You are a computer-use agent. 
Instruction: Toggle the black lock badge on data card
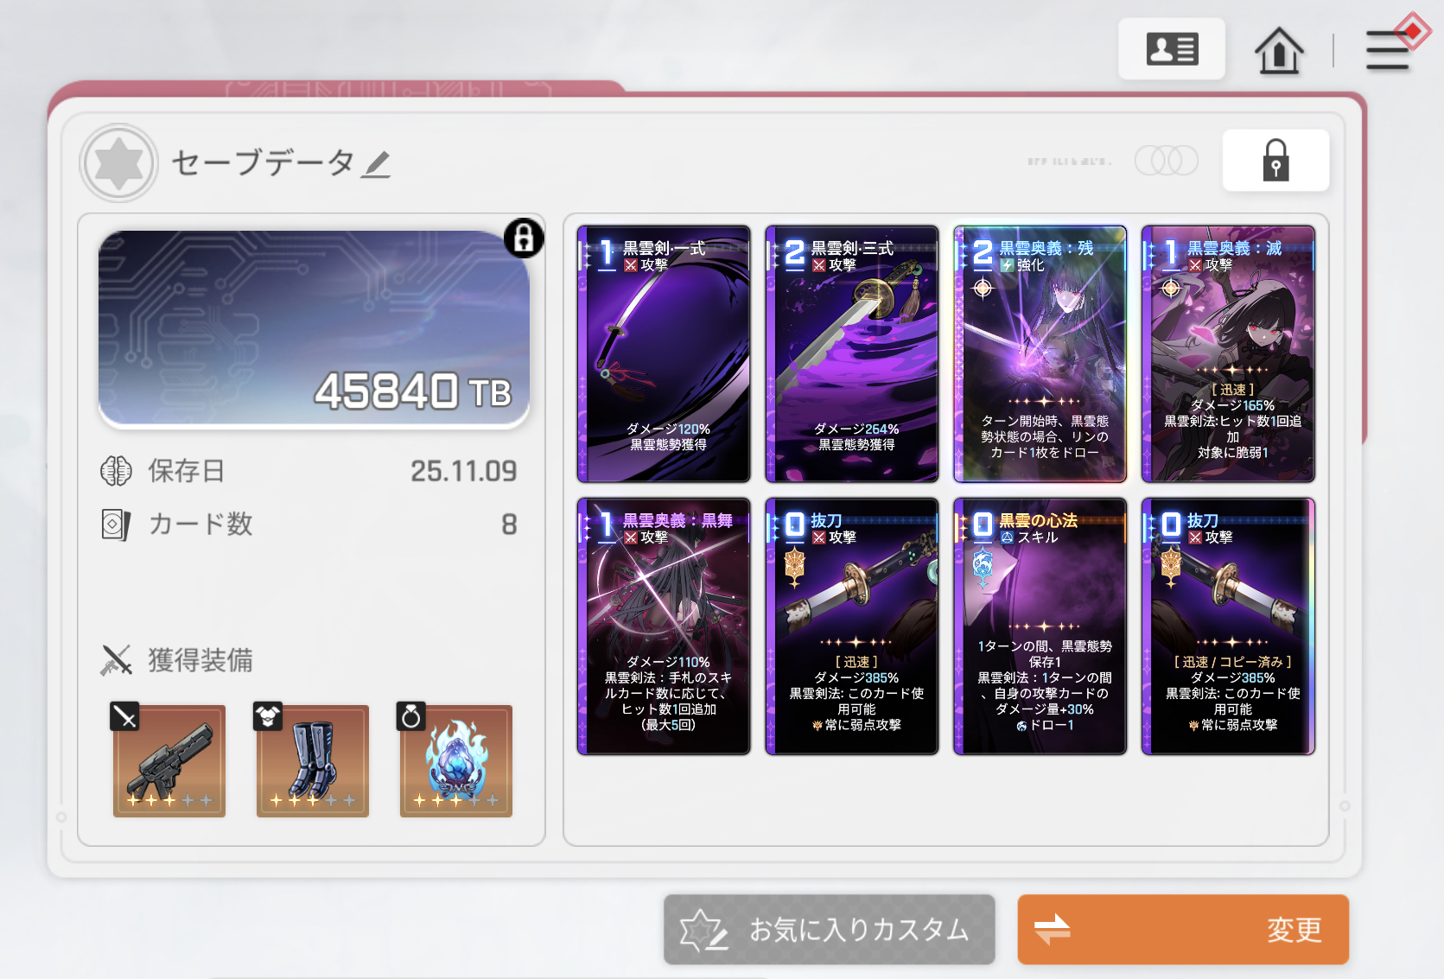pyautogui.click(x=524, y=238)
